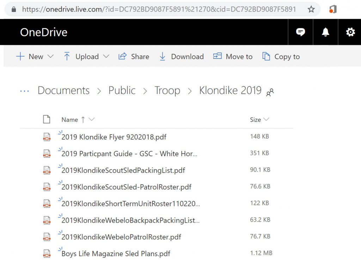361x265 pixels.
Task: Click PDF icon of 2019 Particpant Guide file
Action: (47, 153)
